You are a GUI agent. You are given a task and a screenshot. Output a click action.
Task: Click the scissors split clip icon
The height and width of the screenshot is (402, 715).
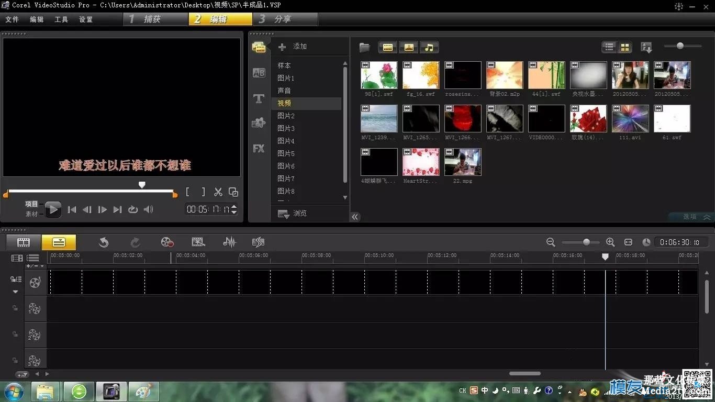pos(218,192)
